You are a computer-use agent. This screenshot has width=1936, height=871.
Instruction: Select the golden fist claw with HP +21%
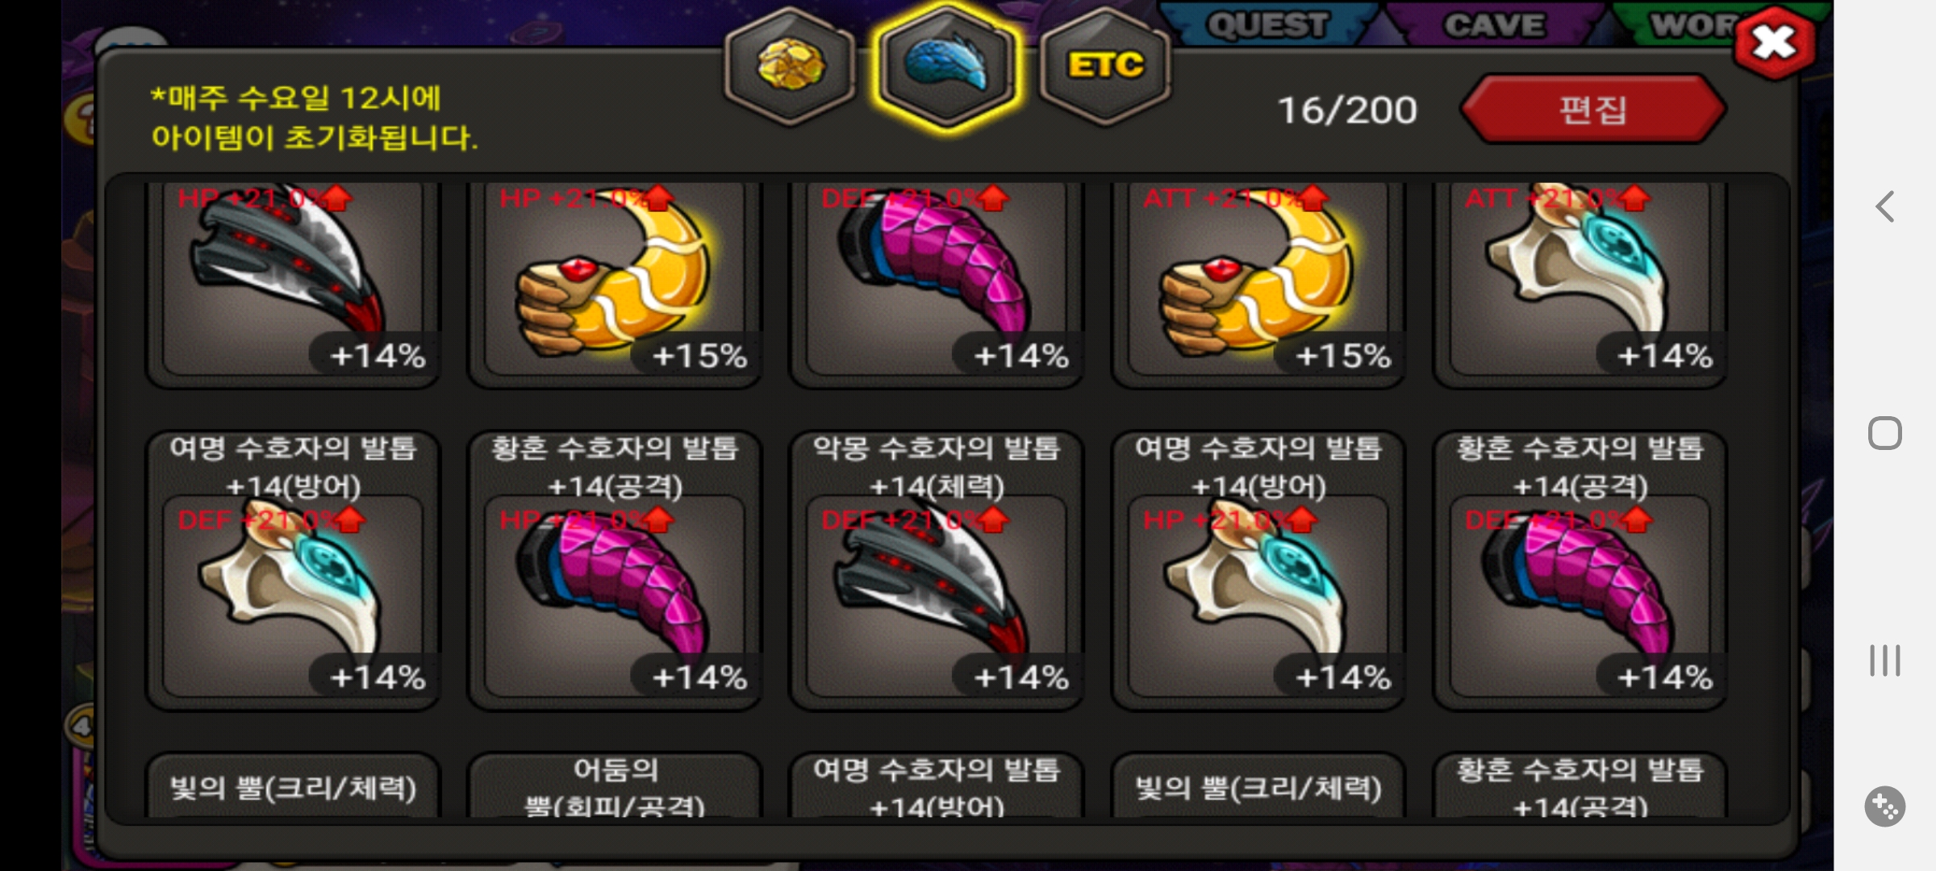point(615,280)
